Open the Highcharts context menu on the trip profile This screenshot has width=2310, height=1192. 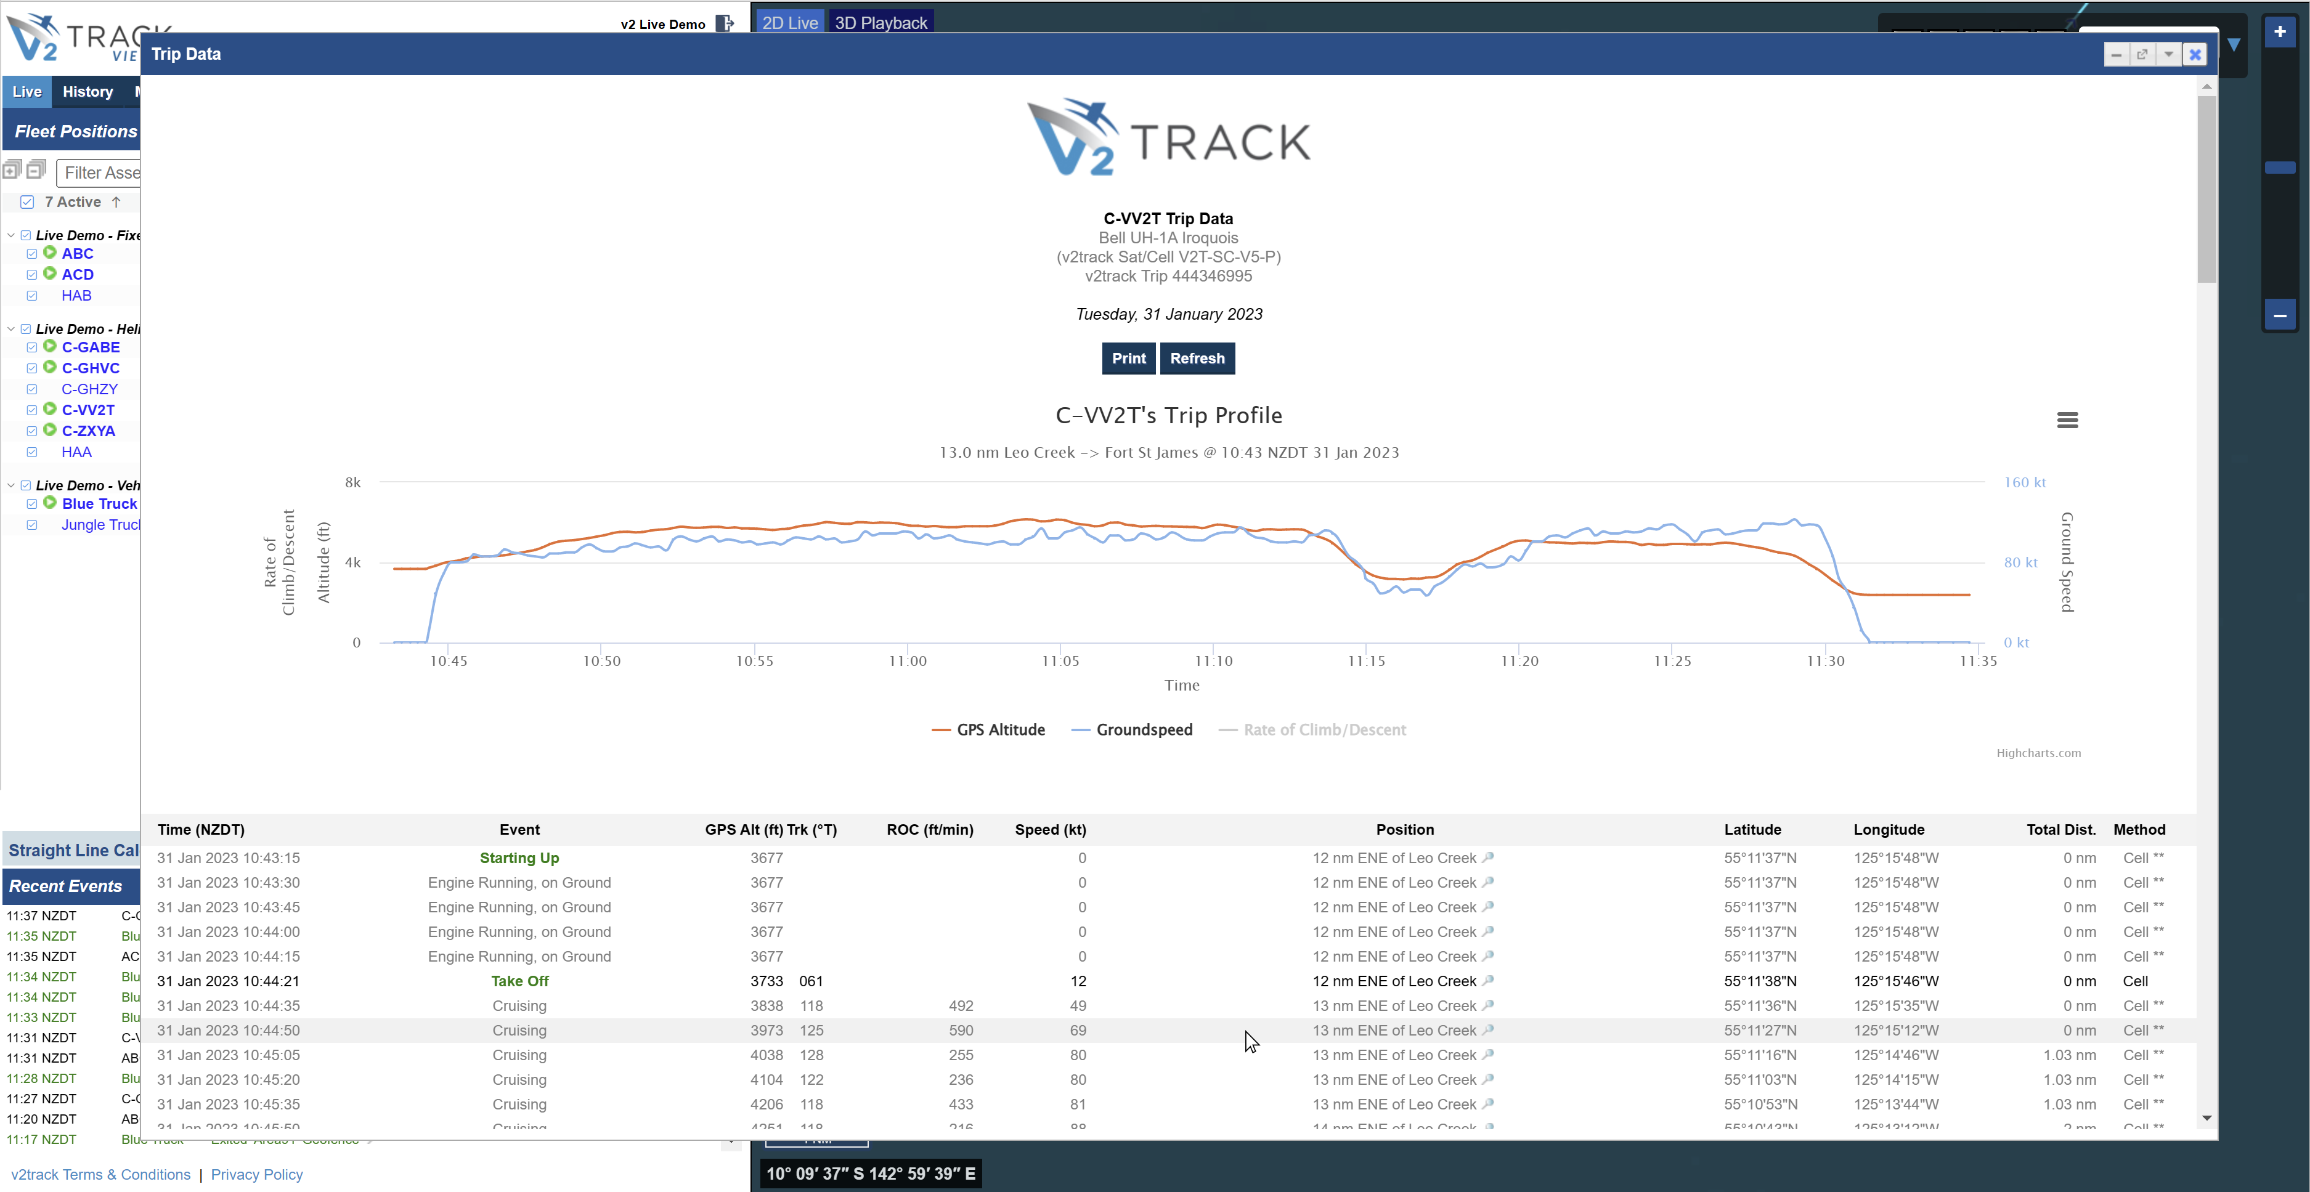click(2068, 420)
